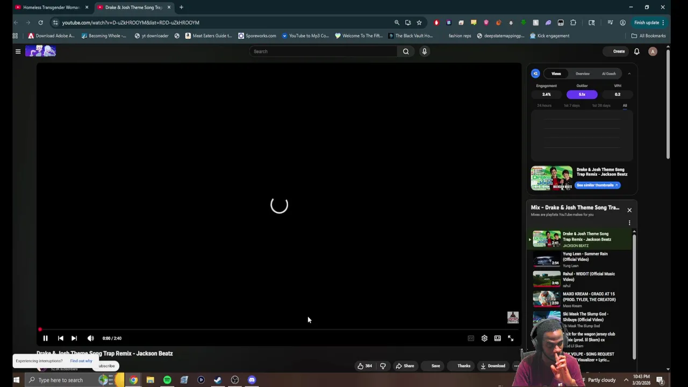Choose the 24 hours time range

[544, 106]
